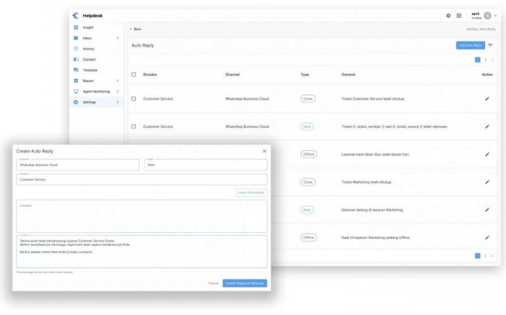Click pencil icon for 'Selamat datang di layanan Marketing'
The height and width of the screenshot is (315, 506).
(487, 210)
